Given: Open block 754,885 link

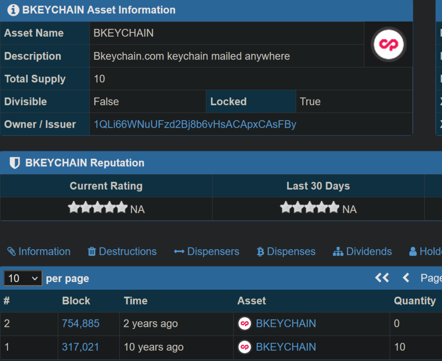Looking at the screenshot, I should coord(81,323).
